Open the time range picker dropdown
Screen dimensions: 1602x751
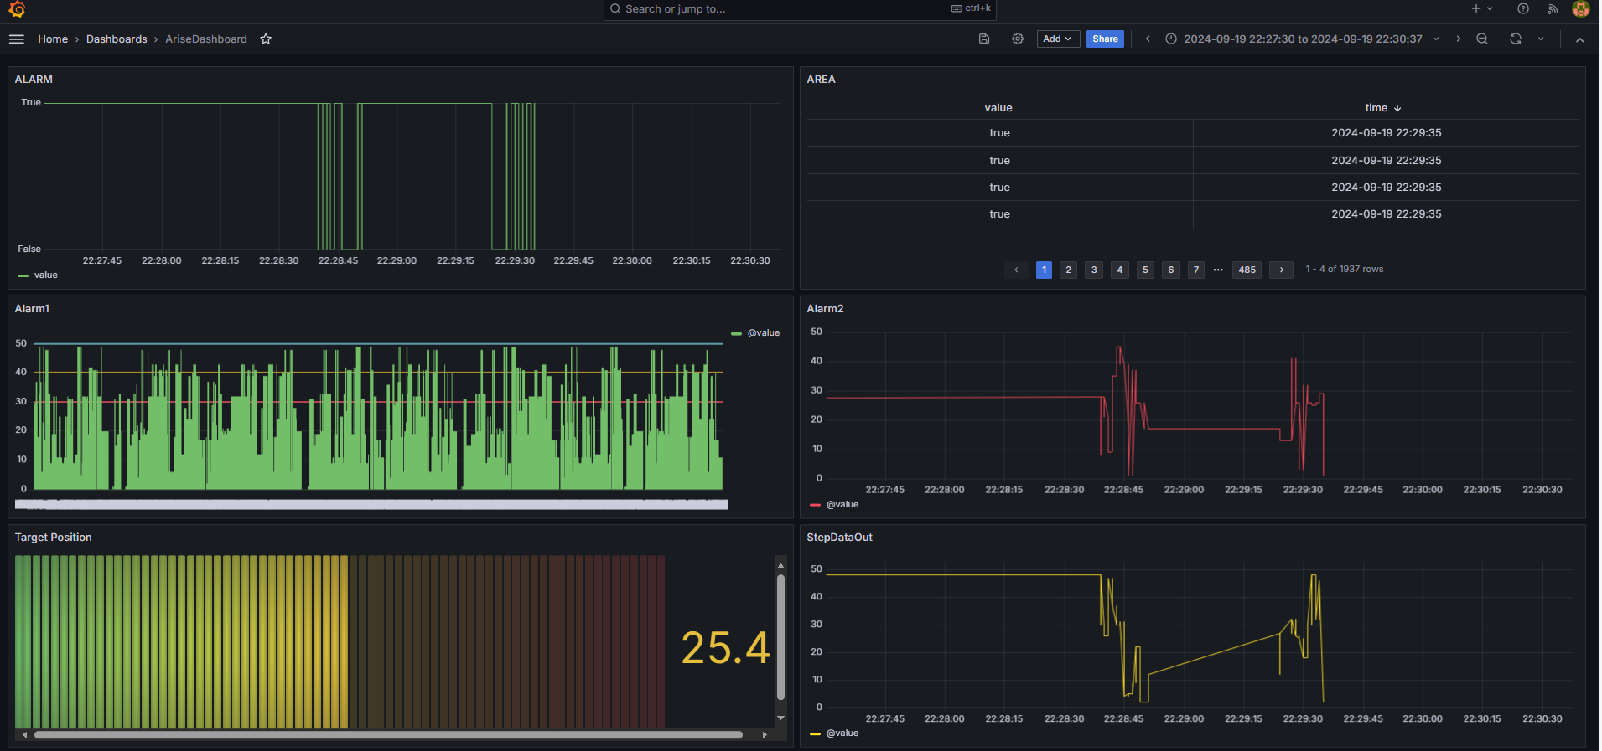click(1303, 39)
